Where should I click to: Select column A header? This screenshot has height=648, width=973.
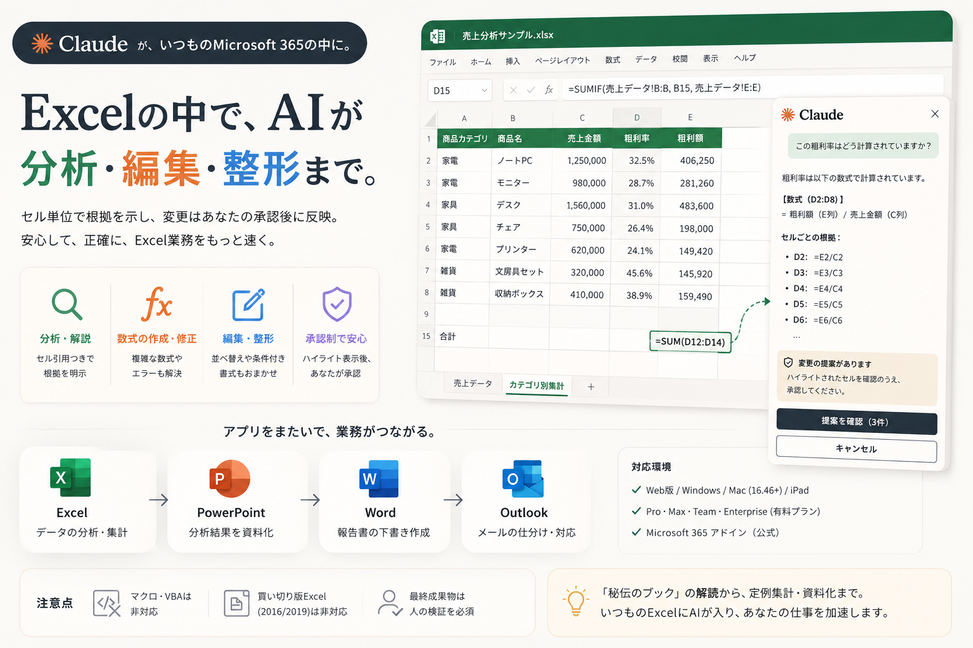point(464,118)
